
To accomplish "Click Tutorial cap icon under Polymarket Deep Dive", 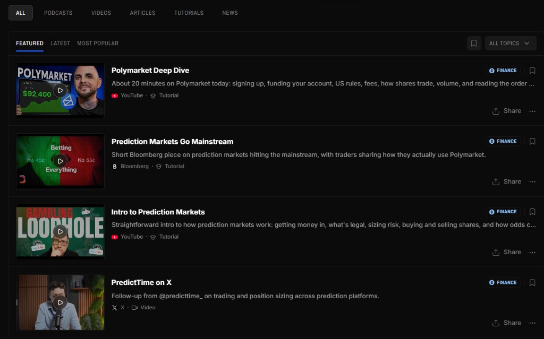I will (x=153, y=96).
